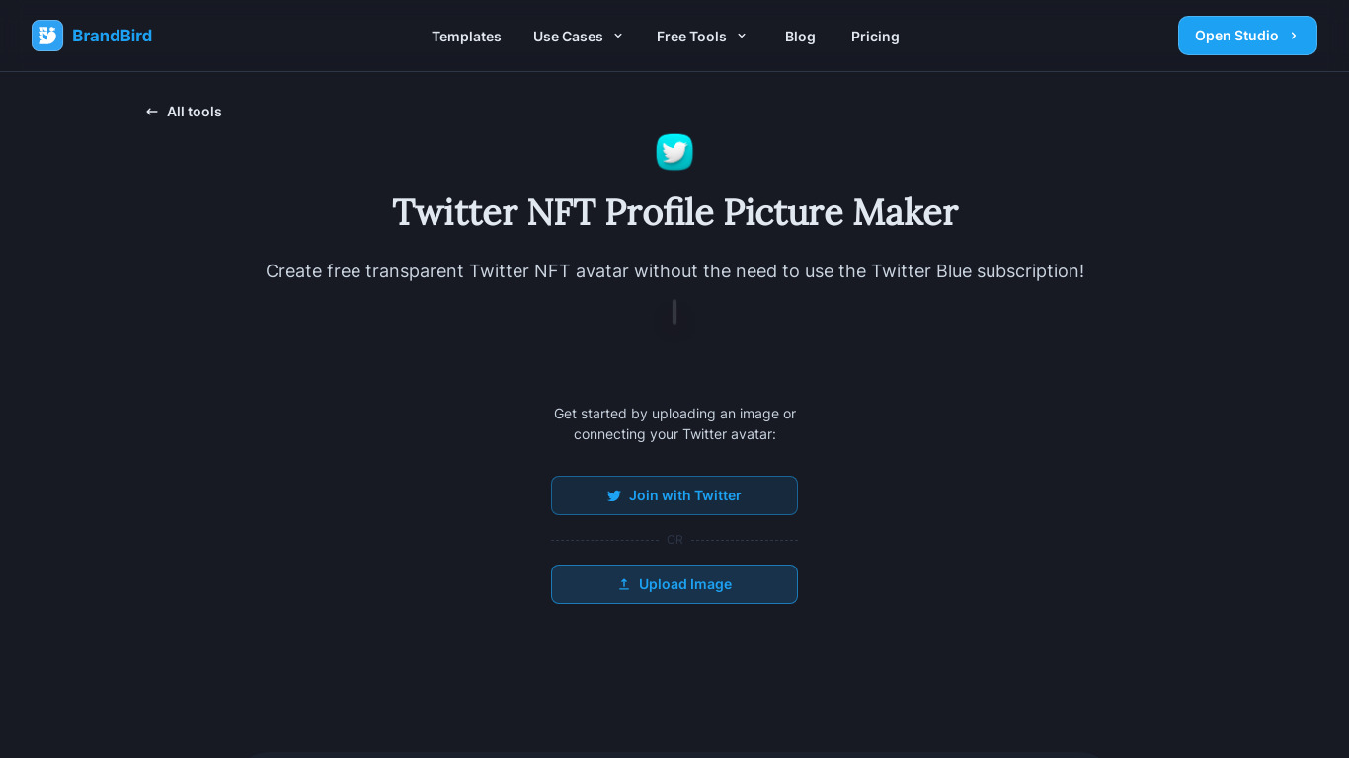The image size is (1349, 758).
Task: Expand the Use Cases chevron arrow
Action: click(618, 36)
